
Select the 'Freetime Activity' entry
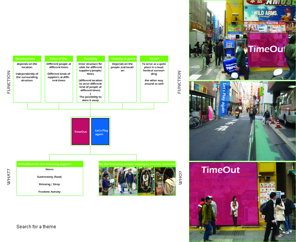(x=49, y=192)
